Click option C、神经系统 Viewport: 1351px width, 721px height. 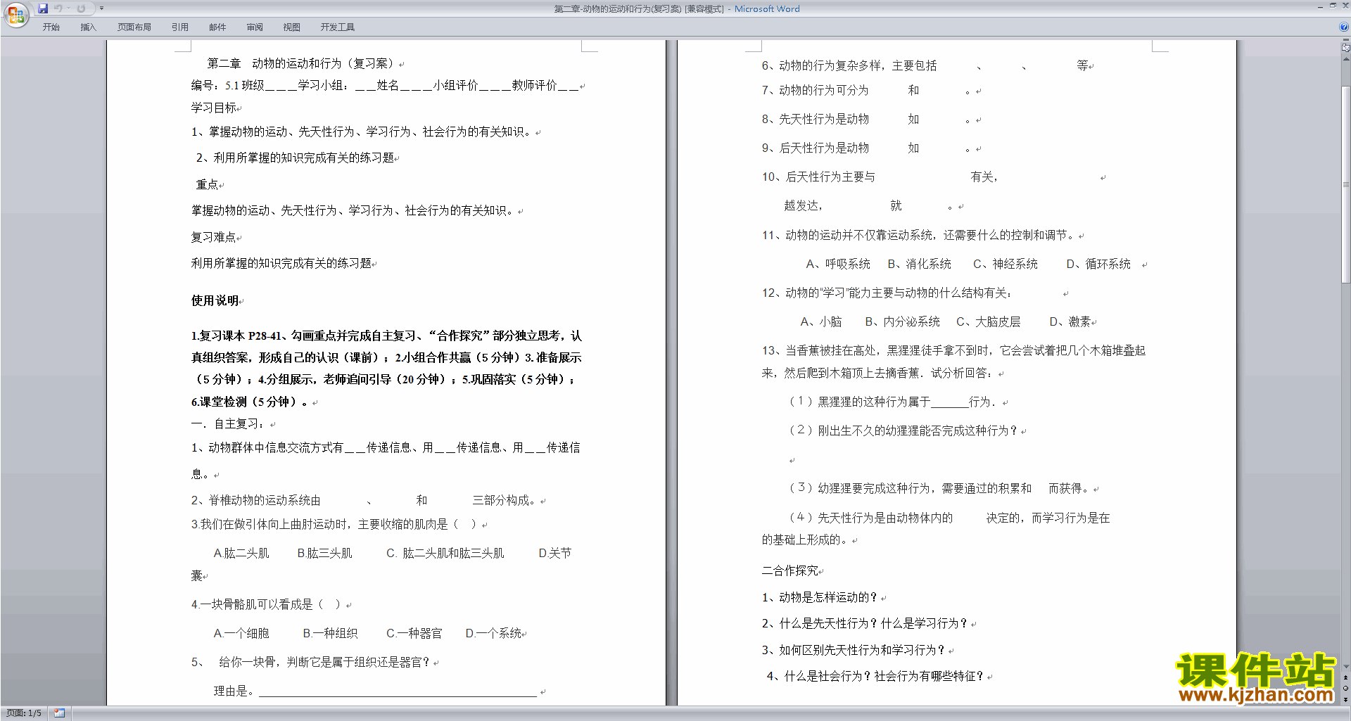coord(1006,264)
